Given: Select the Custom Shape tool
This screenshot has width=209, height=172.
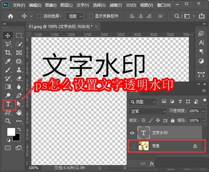Looking at the screenshot, I should tap(8, 113).
